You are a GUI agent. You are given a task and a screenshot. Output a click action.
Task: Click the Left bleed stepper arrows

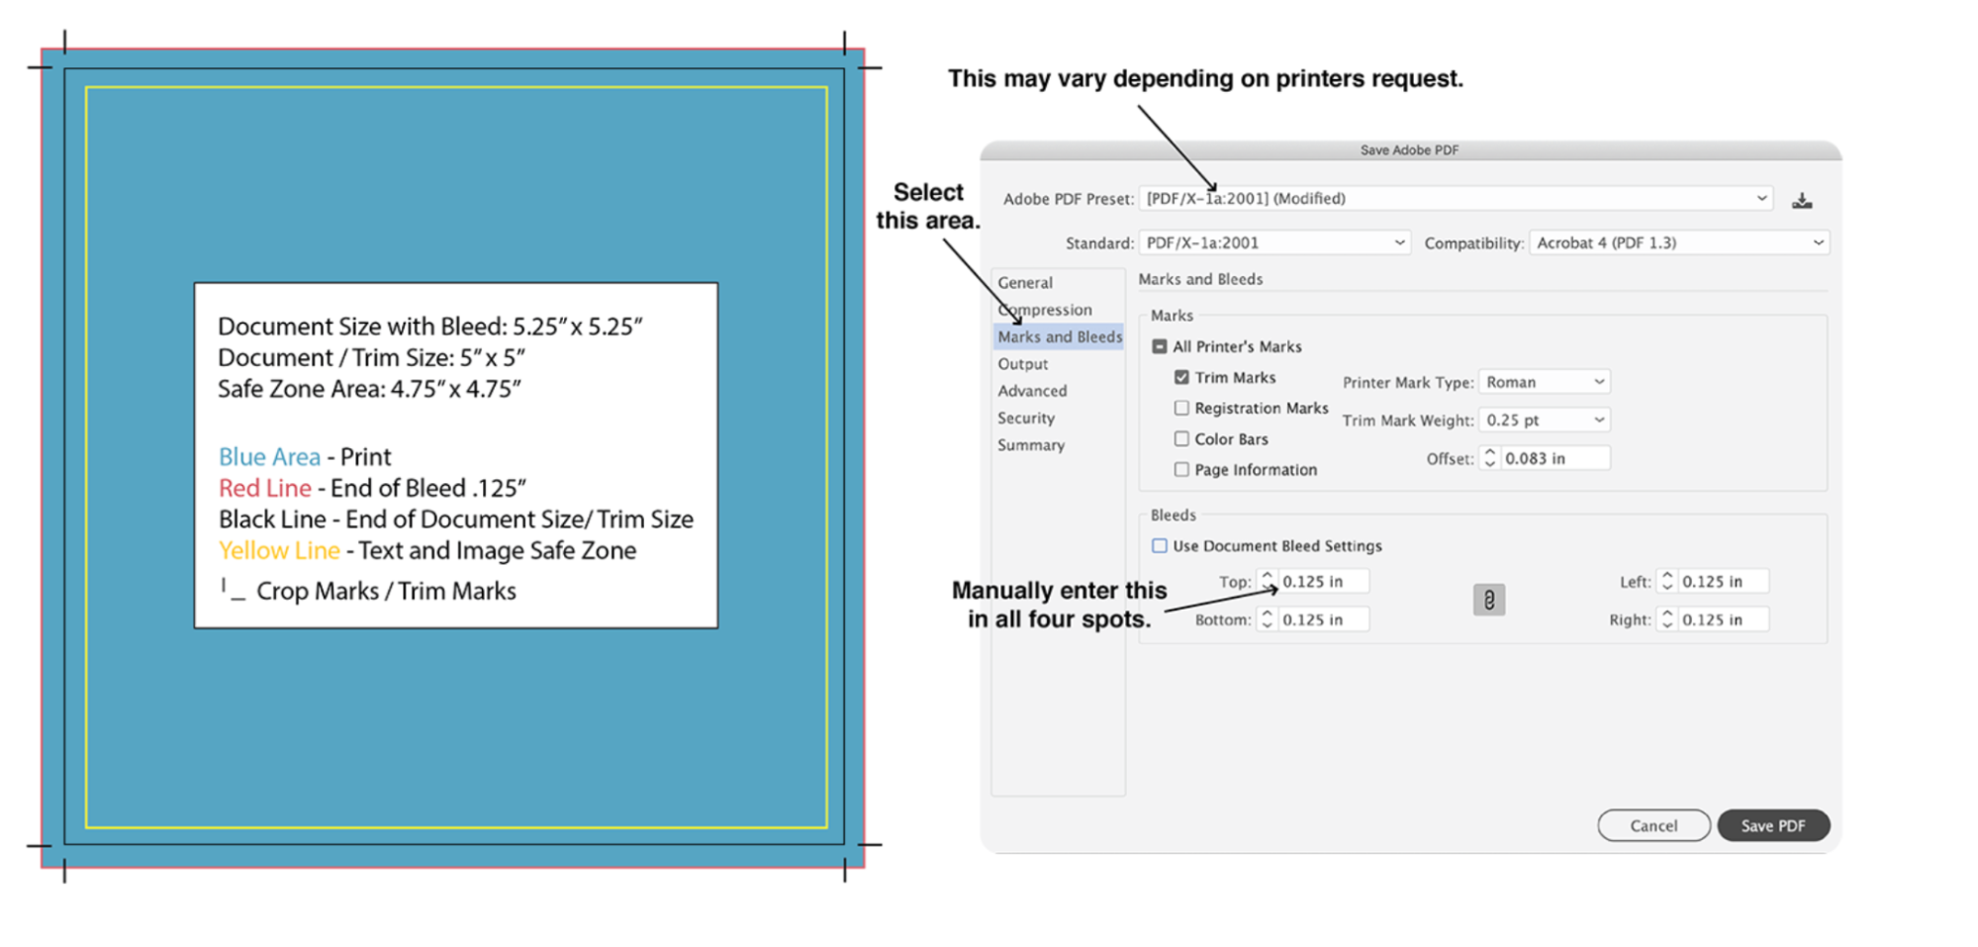click(x=1666, y=581)
